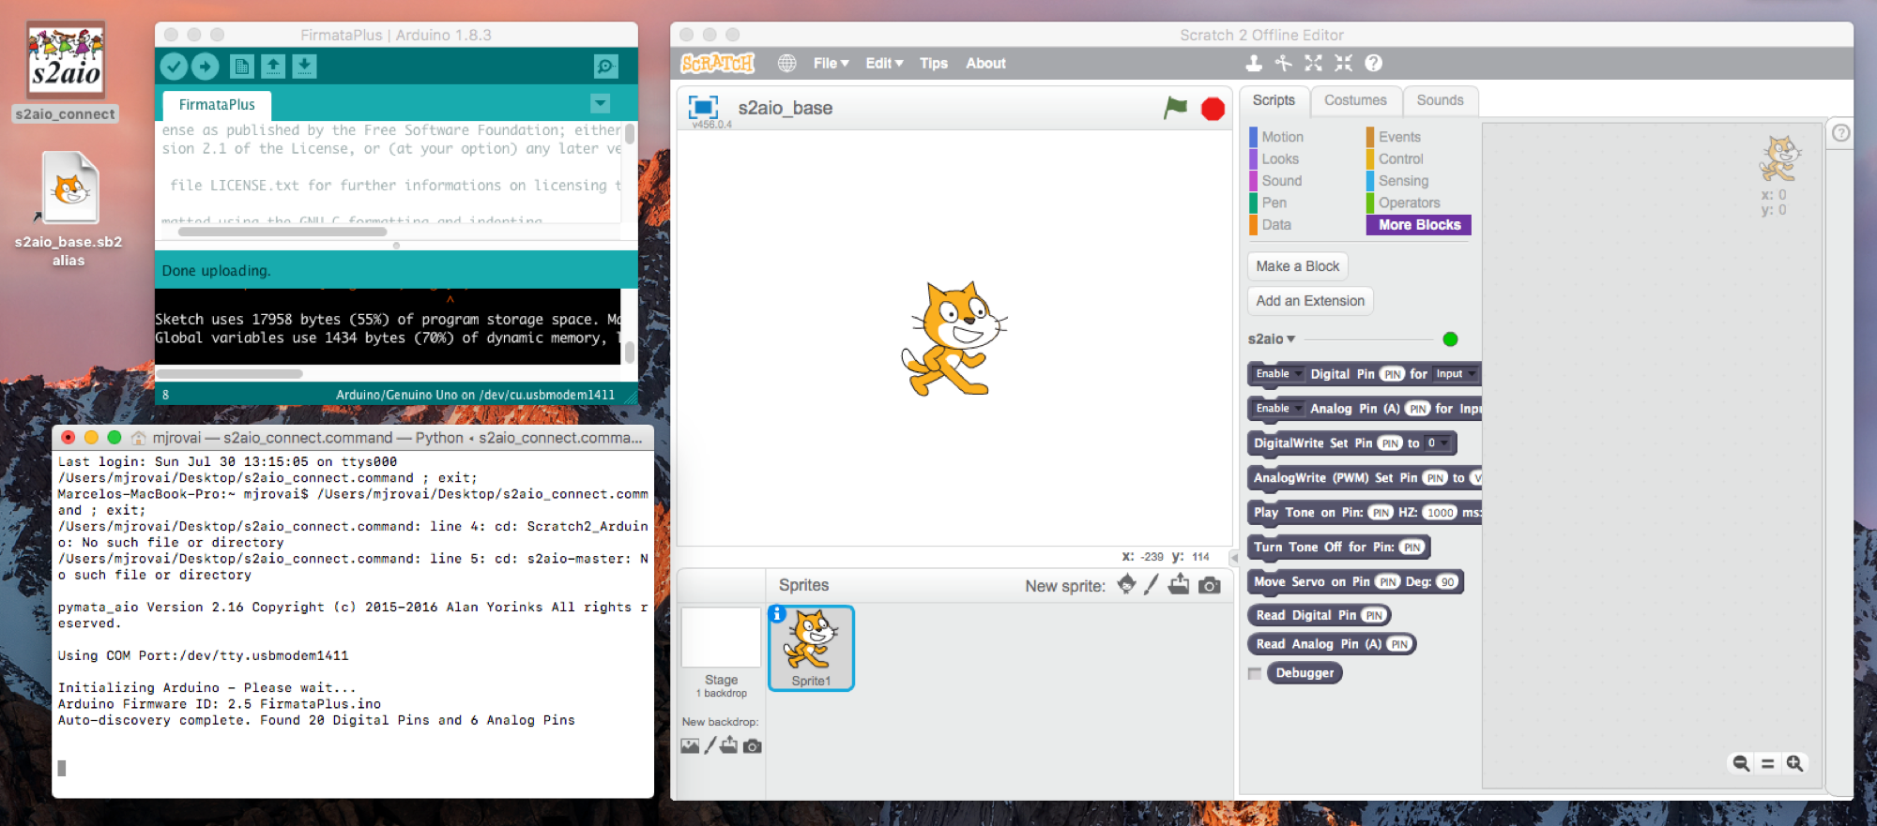Viewport: 1877px width, 826px height.
Task: Create new sprite from camera icon
Action: 1210,586
